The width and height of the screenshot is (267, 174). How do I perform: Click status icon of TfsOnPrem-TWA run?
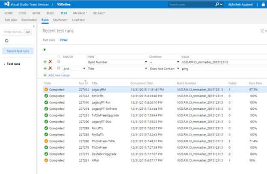pos(46,141)
